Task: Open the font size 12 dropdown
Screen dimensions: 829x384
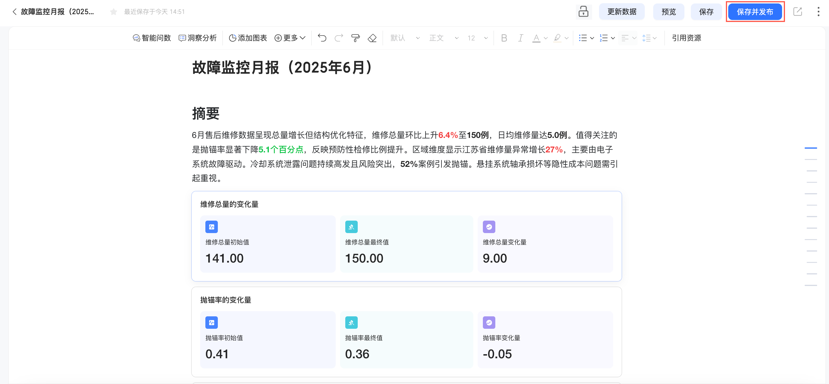Action: pyautogui.click(x=478, y=38)
